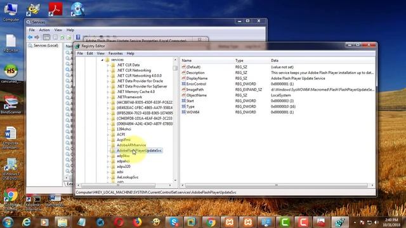The height and width of the screenshot is (228, 406).
Task: Click the DisplayName value row
Action: 278,79
